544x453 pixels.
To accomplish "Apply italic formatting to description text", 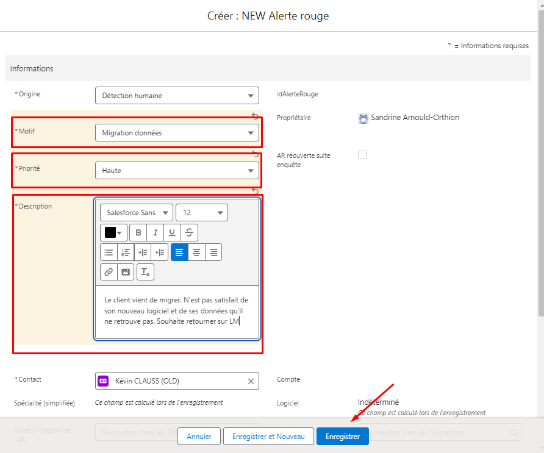I will point(155,232).
